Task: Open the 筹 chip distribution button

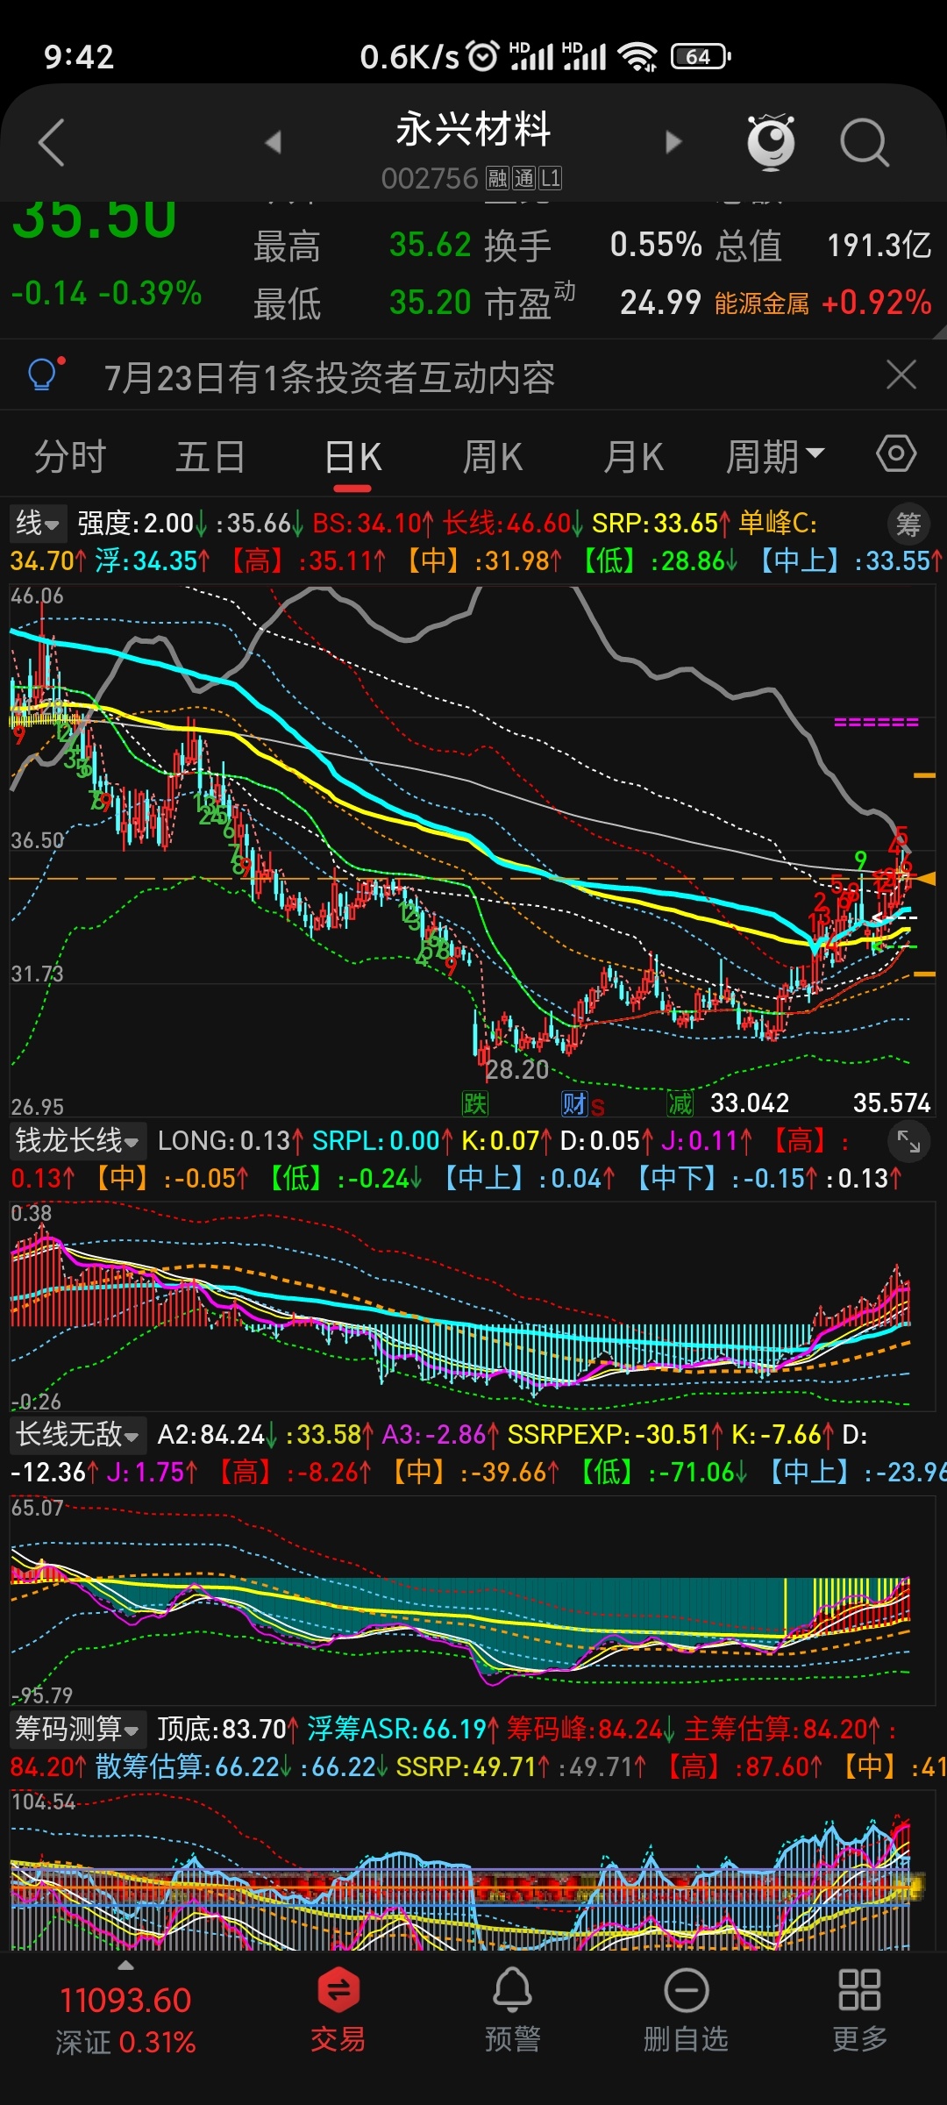Action: click(x=908, y=524)
